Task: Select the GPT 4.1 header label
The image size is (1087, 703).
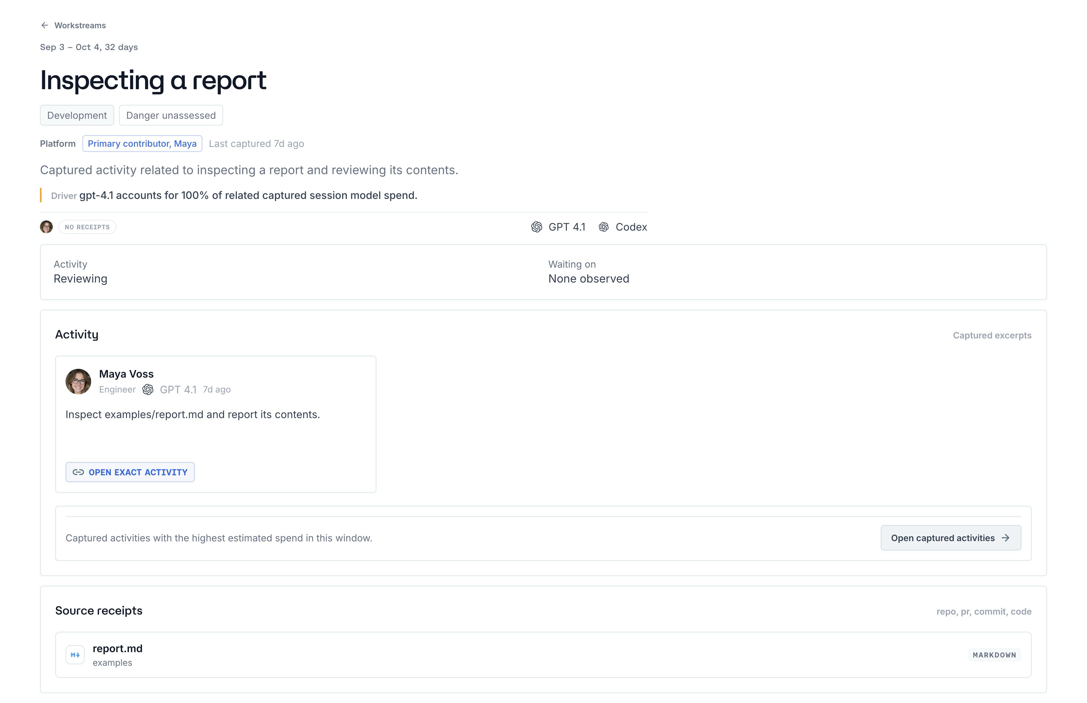Action: pos(567,227)
